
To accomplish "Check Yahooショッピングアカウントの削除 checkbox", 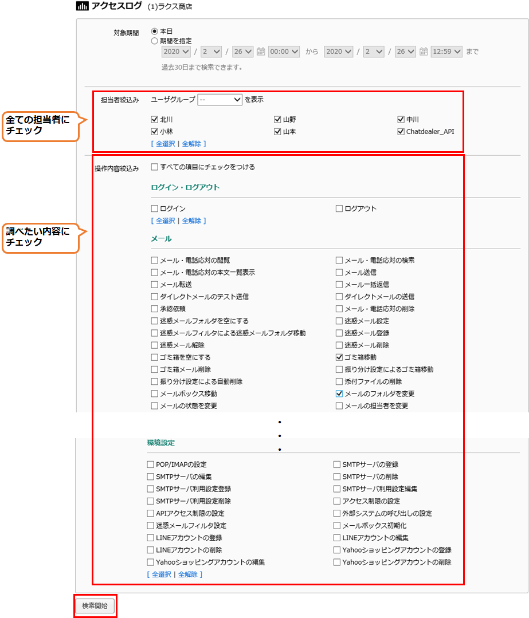I will 337,562.
